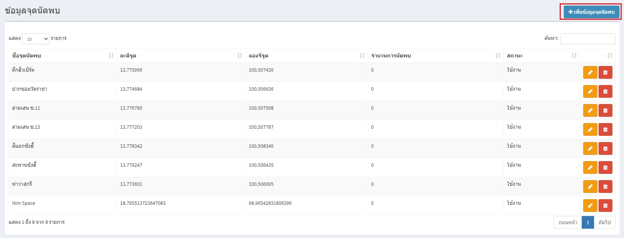Screen dimensions: 624x238
Task: Delete the ตึกฮิวเบิร์ต row with the trash icon
Action: 605,72
